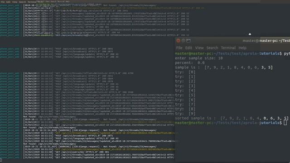Viewport: 290px width, 163px height.
Task: Open the Help menu in front terminal
Action: (x=242, y=48)
